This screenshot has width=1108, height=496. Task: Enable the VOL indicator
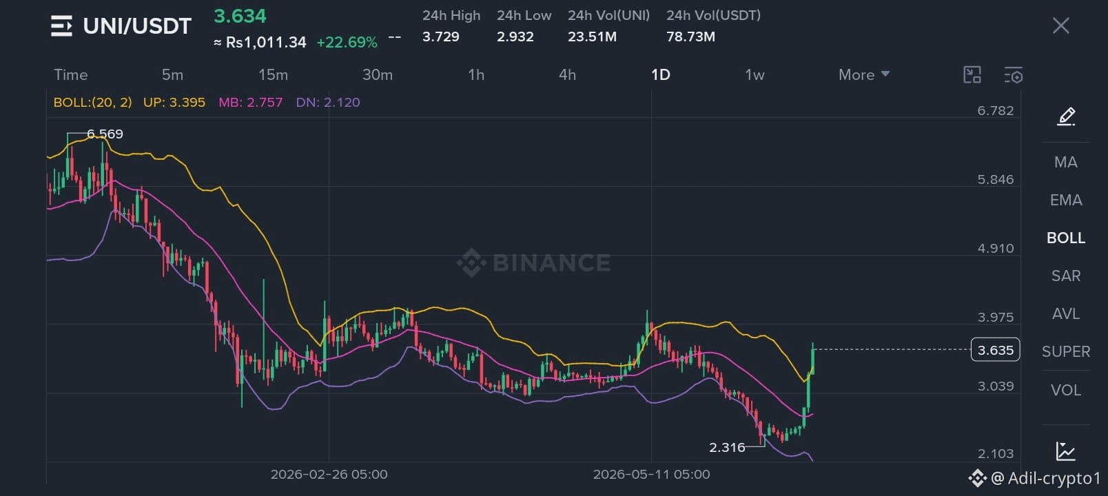click(1065, 390)
